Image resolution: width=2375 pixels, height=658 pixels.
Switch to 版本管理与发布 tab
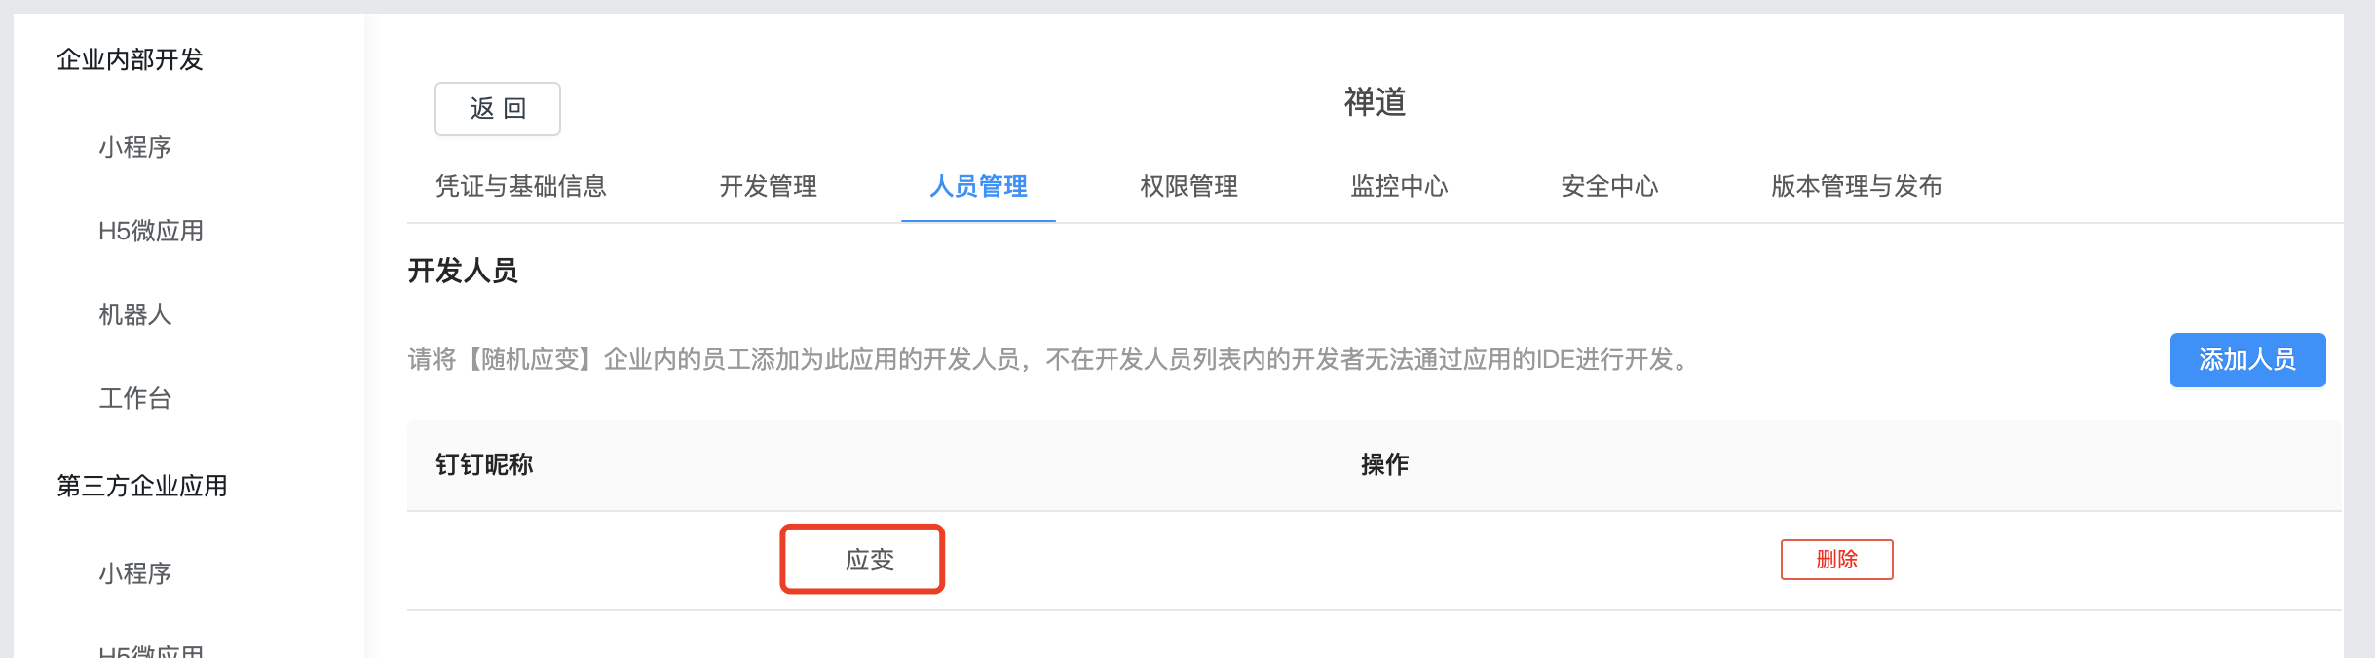click(x=1857, y=186)
